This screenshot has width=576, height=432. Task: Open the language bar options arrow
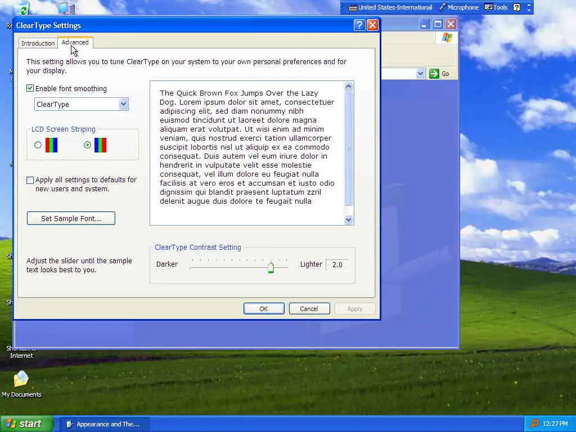click(x=529, y=10)
